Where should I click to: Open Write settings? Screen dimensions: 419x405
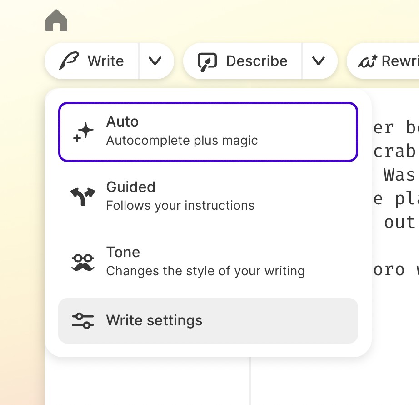click(208, 320)
